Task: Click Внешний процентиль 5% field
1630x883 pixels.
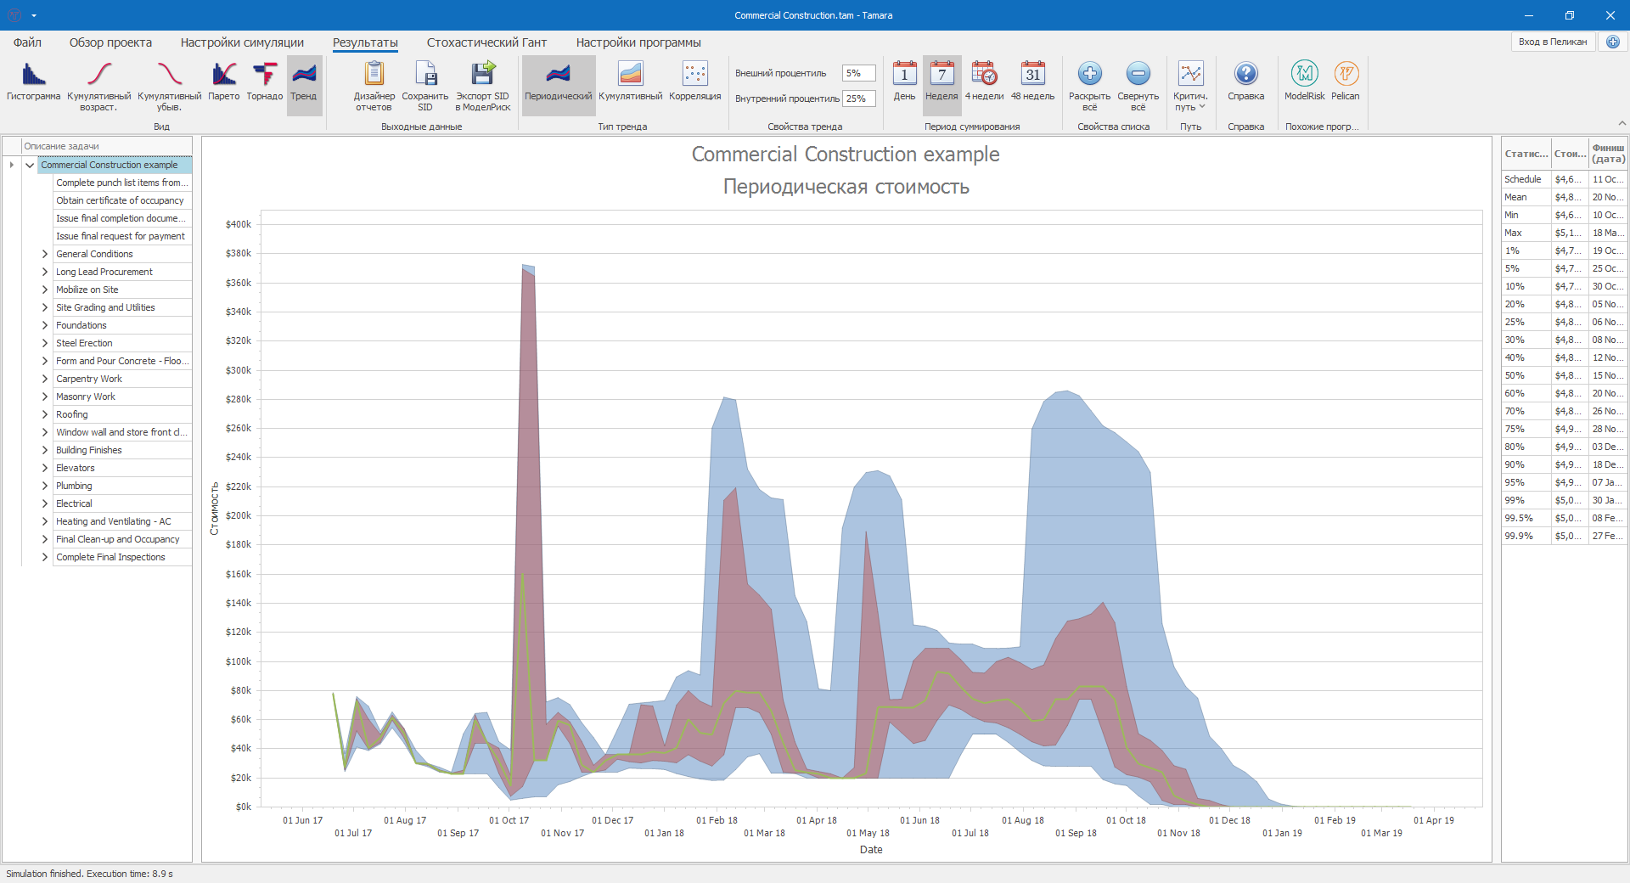Action: (x=858, y=73)
